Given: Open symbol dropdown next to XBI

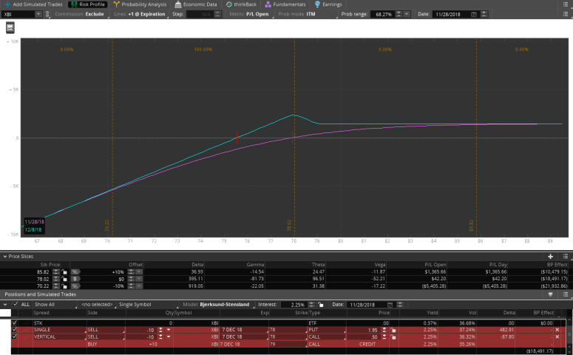Looking at the screenshot, I should tap(38, 14).
